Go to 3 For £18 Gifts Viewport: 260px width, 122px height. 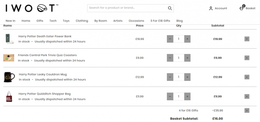[x=160, y=21]
